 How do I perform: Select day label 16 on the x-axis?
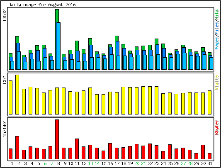click(x=110, y=163)
